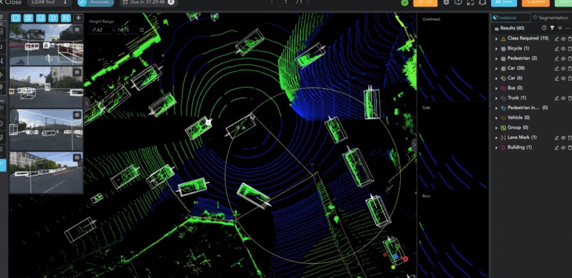Toggle eye on fourth camera view

[77, 158]
